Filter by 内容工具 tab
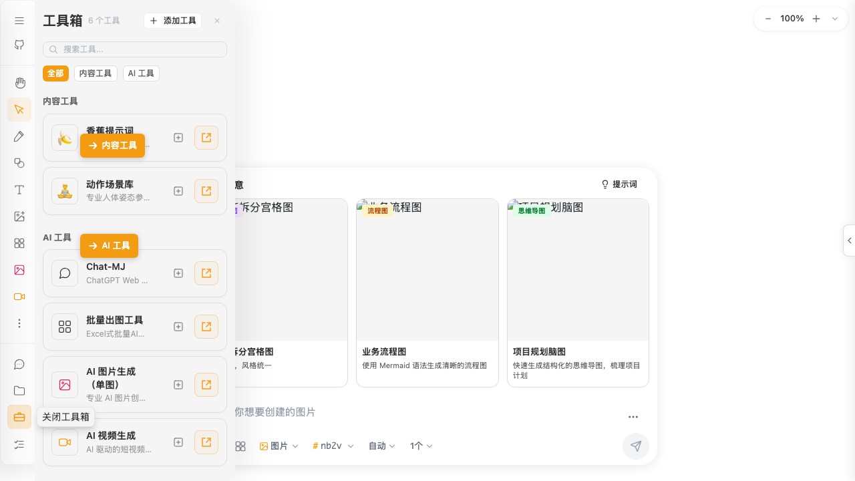This screenshot has height=481, width=855. [x=96, y=73]
